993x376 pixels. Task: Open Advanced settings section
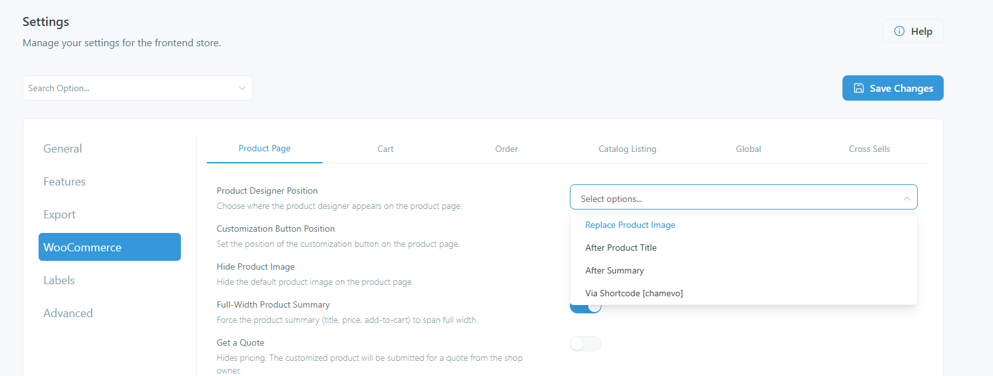[109, 313]
